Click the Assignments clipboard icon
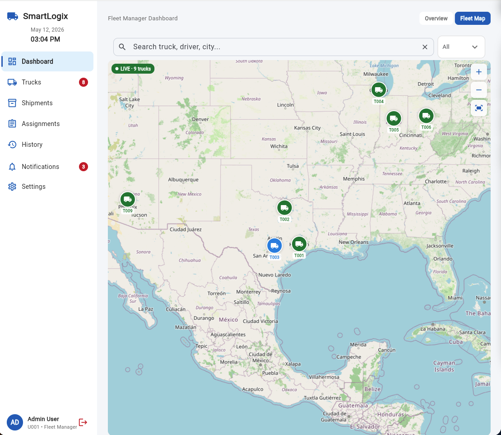Image resolution: width=501 pixels, height=435 pixels. (x=12, y=124)
